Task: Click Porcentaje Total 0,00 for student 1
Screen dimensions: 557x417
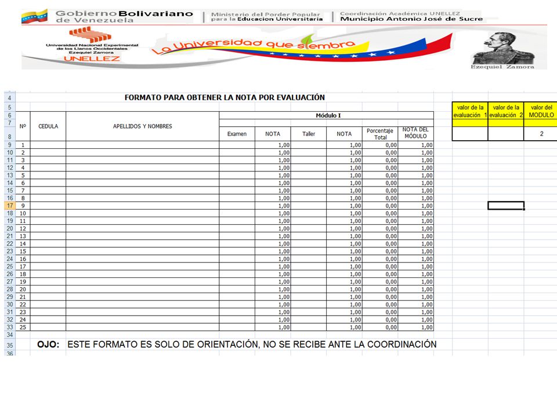Action: tap(379, 145)
